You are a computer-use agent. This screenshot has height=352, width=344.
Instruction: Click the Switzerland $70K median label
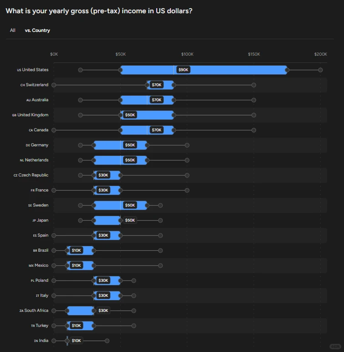157,85
